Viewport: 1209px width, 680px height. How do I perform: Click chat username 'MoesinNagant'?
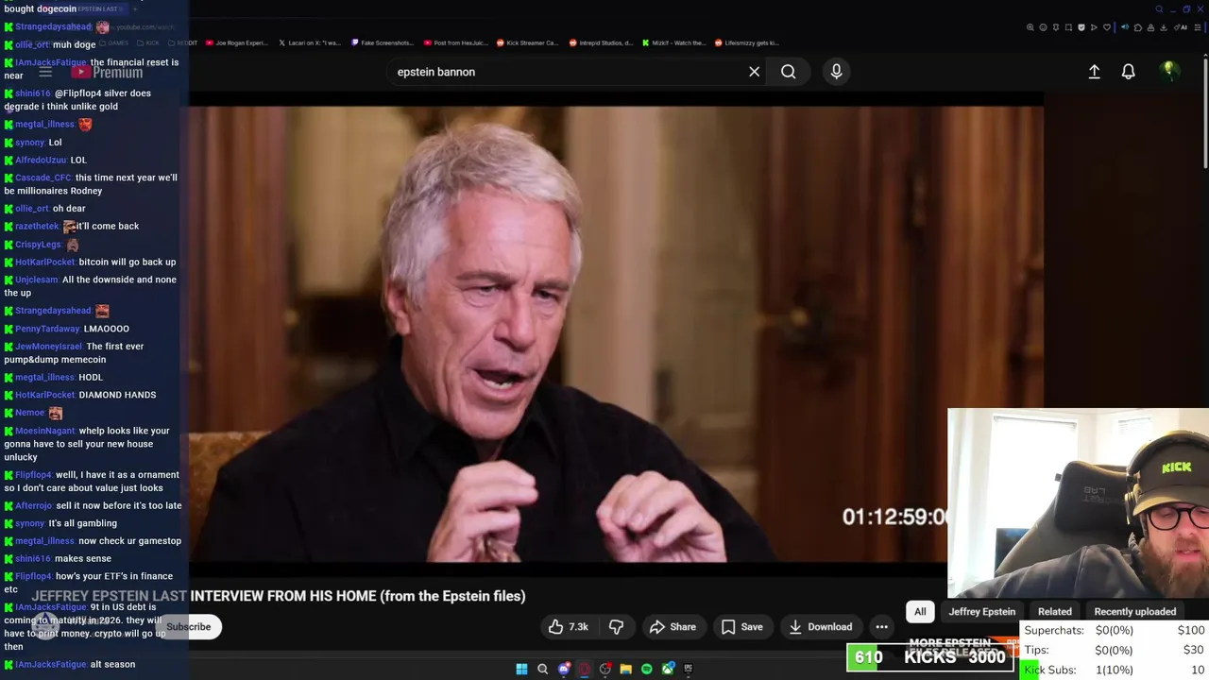(44, 431)
